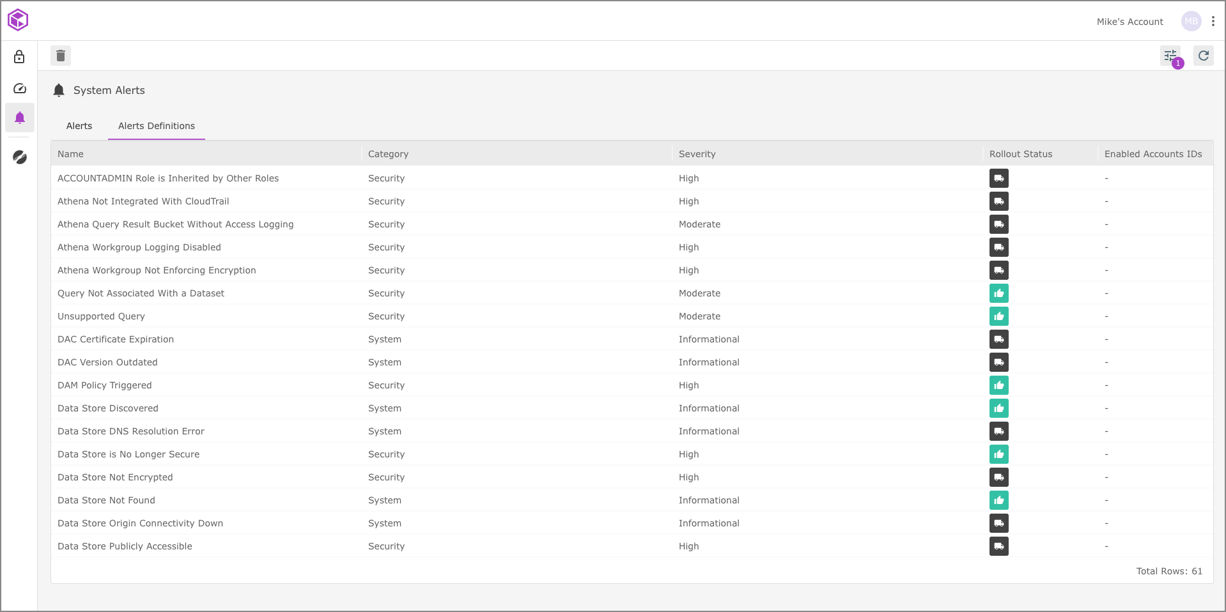
Task: Open the three-dot account menu
Action: pyautogui.click(x=1213, y=22)
